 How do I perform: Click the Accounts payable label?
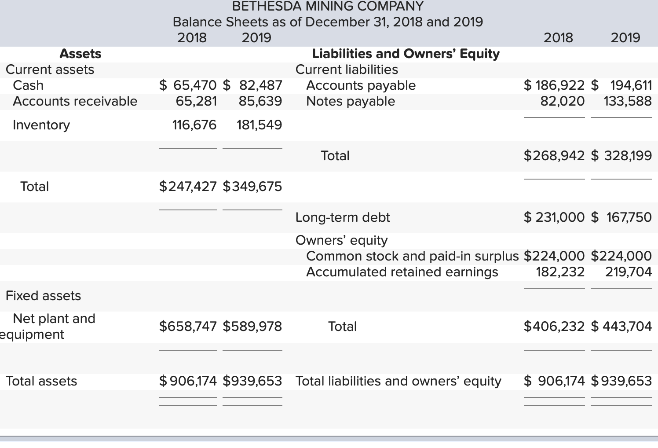361,85
